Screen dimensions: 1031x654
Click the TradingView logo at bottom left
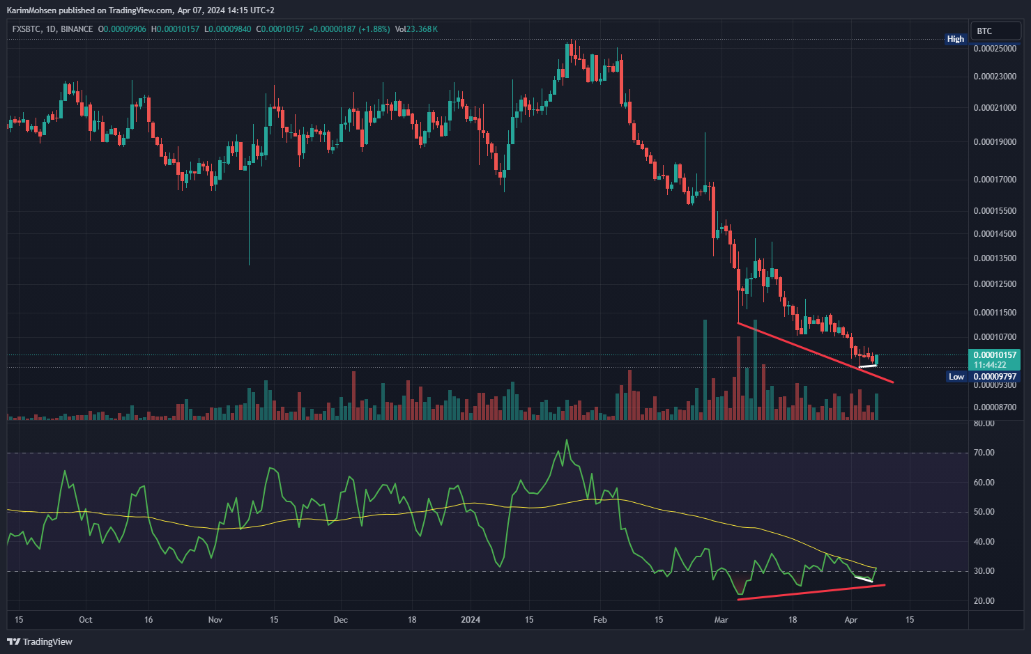click(x=40, y=641)
